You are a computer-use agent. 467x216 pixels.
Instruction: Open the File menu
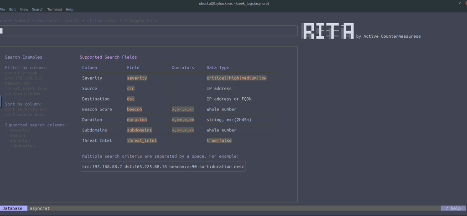click(3, 9)
